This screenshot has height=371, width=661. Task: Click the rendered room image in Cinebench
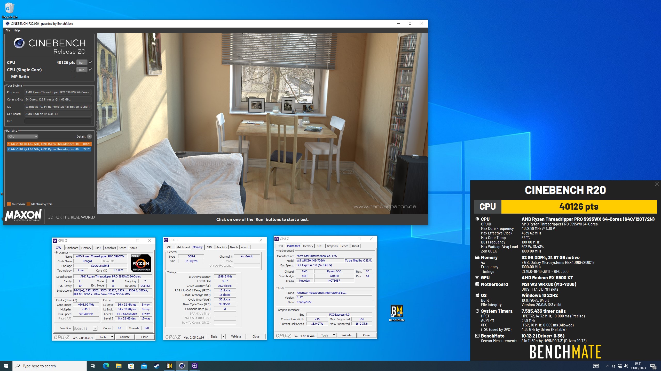pos(262,123)
